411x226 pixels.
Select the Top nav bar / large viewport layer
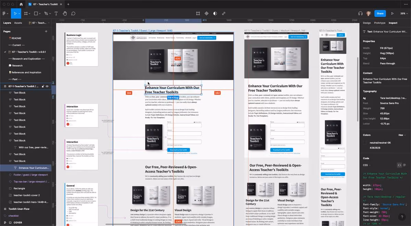tap(26, 182)
